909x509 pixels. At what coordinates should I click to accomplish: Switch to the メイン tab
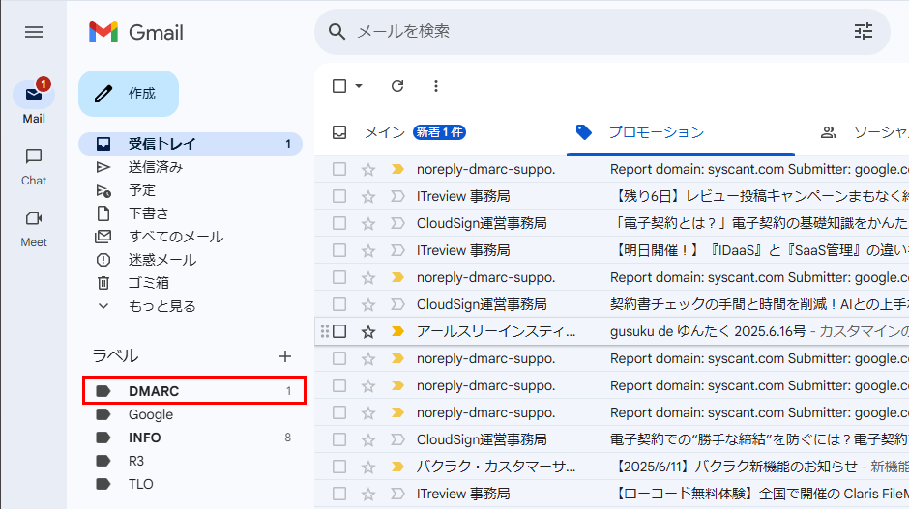(x=384, y=132)
